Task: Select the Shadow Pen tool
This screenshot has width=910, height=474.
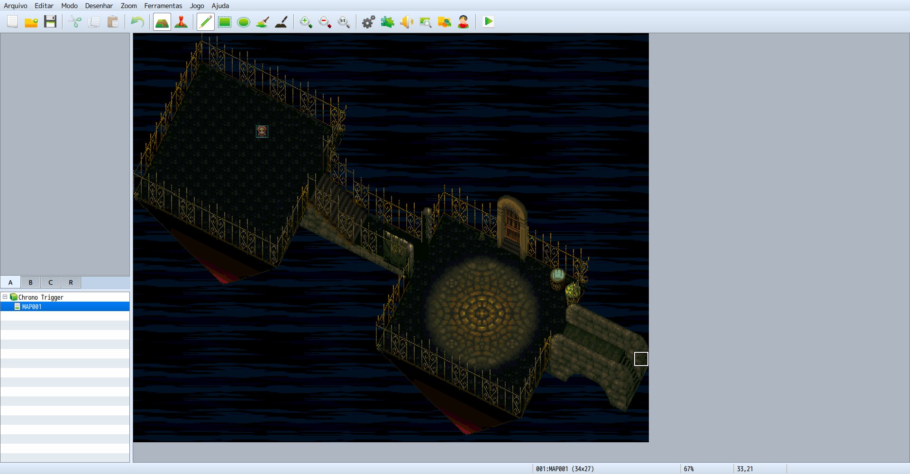Action: tap(282, 22)
